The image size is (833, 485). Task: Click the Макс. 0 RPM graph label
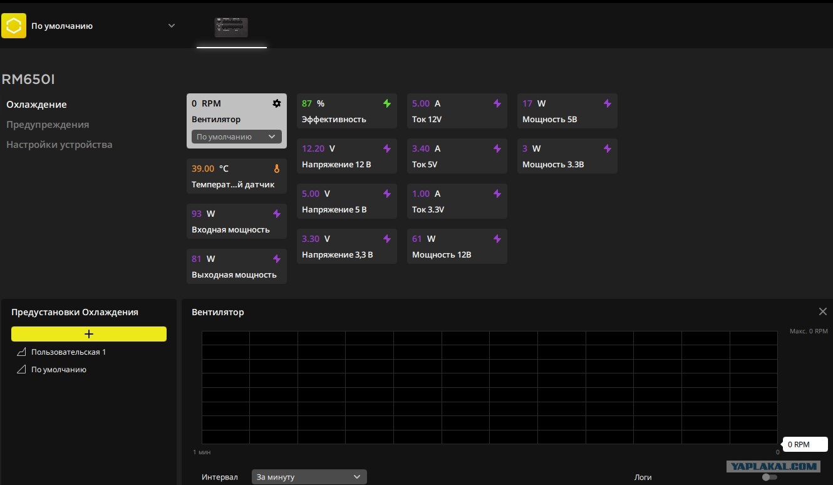click(x=809, y=331)
